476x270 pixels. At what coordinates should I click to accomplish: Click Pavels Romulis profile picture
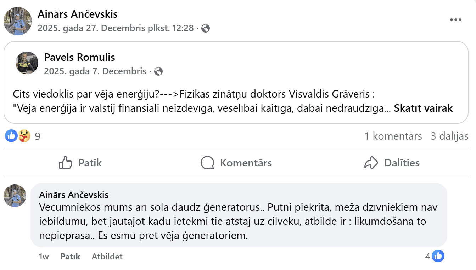tap(27, 63)
